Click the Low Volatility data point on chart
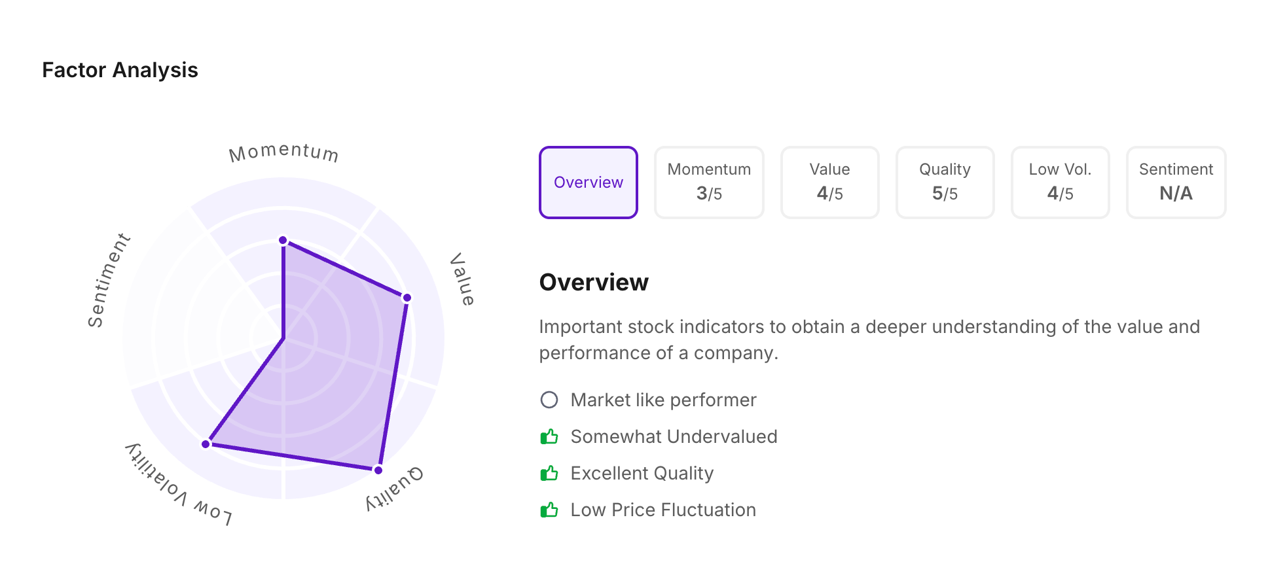1270x577 pixels. pyautogui.click(x=206, y=444)
